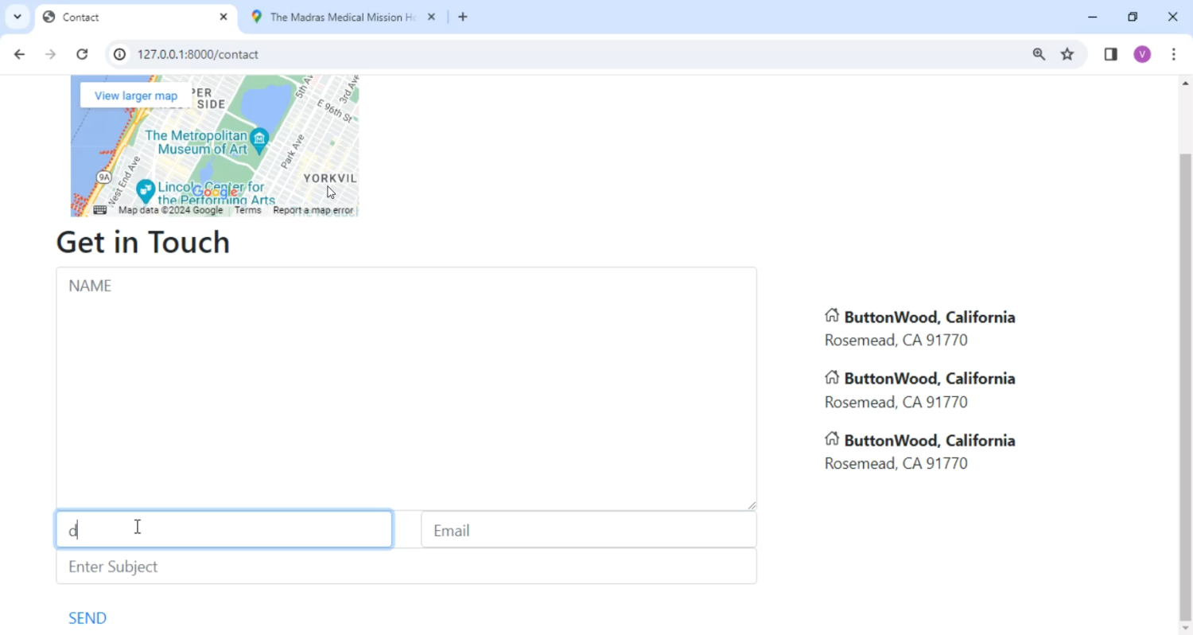The width and height of the screenshot is (1193, 635).
Task: Focus the Enter Subject field
Action: coord(406,567)
